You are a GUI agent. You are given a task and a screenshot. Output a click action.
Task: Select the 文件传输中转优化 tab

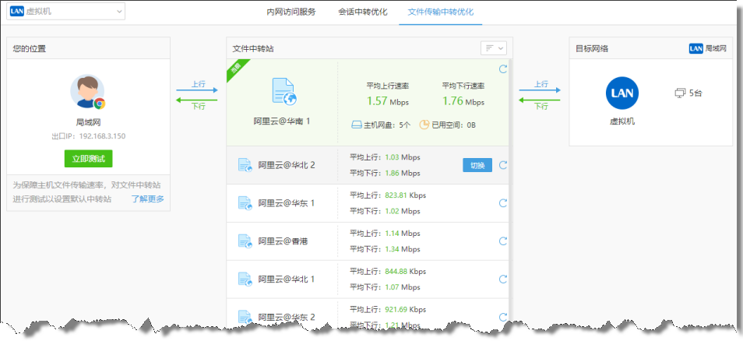click(x=440, y=12)
